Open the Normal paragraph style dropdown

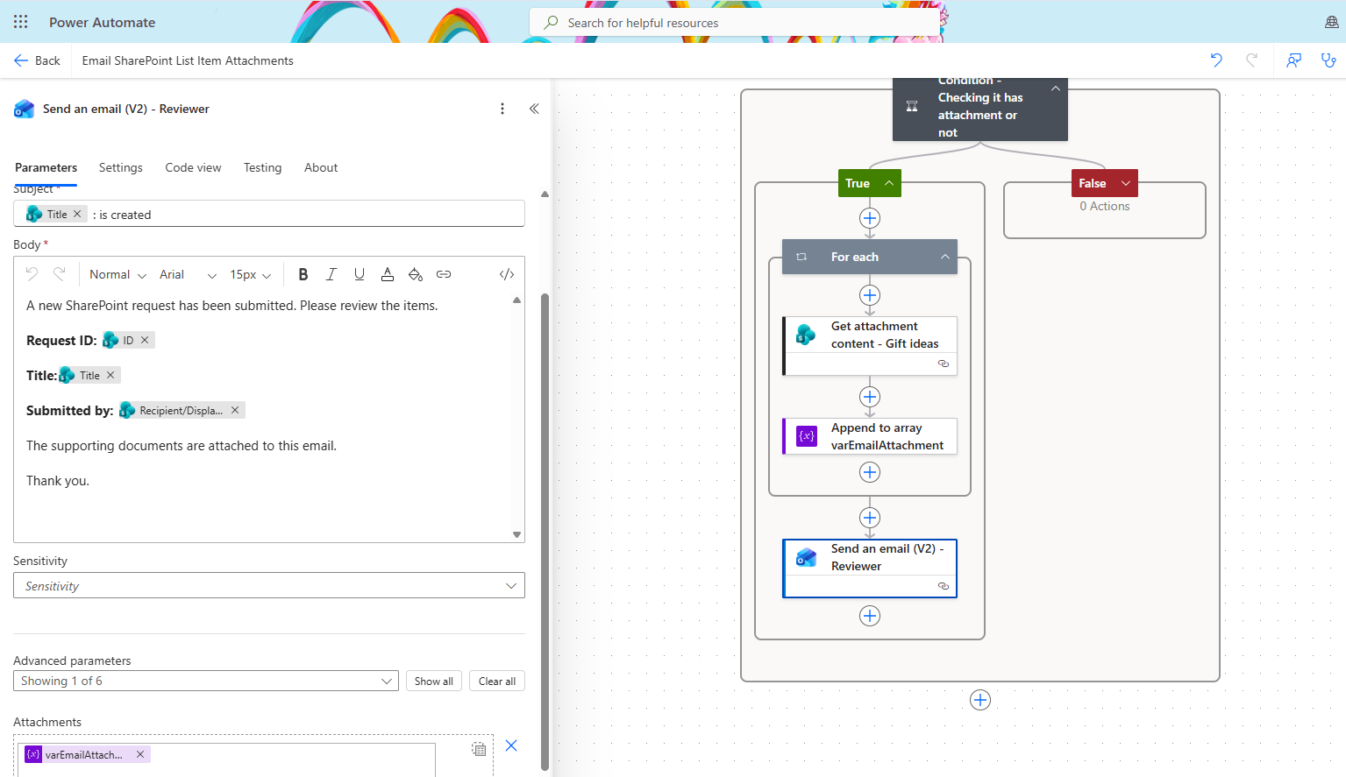118,274
